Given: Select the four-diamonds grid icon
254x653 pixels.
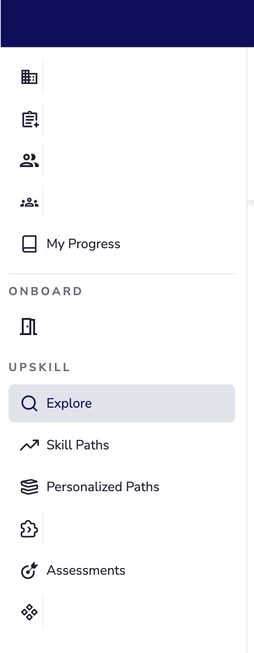Looking at the screenshot, I should (29, 612).
